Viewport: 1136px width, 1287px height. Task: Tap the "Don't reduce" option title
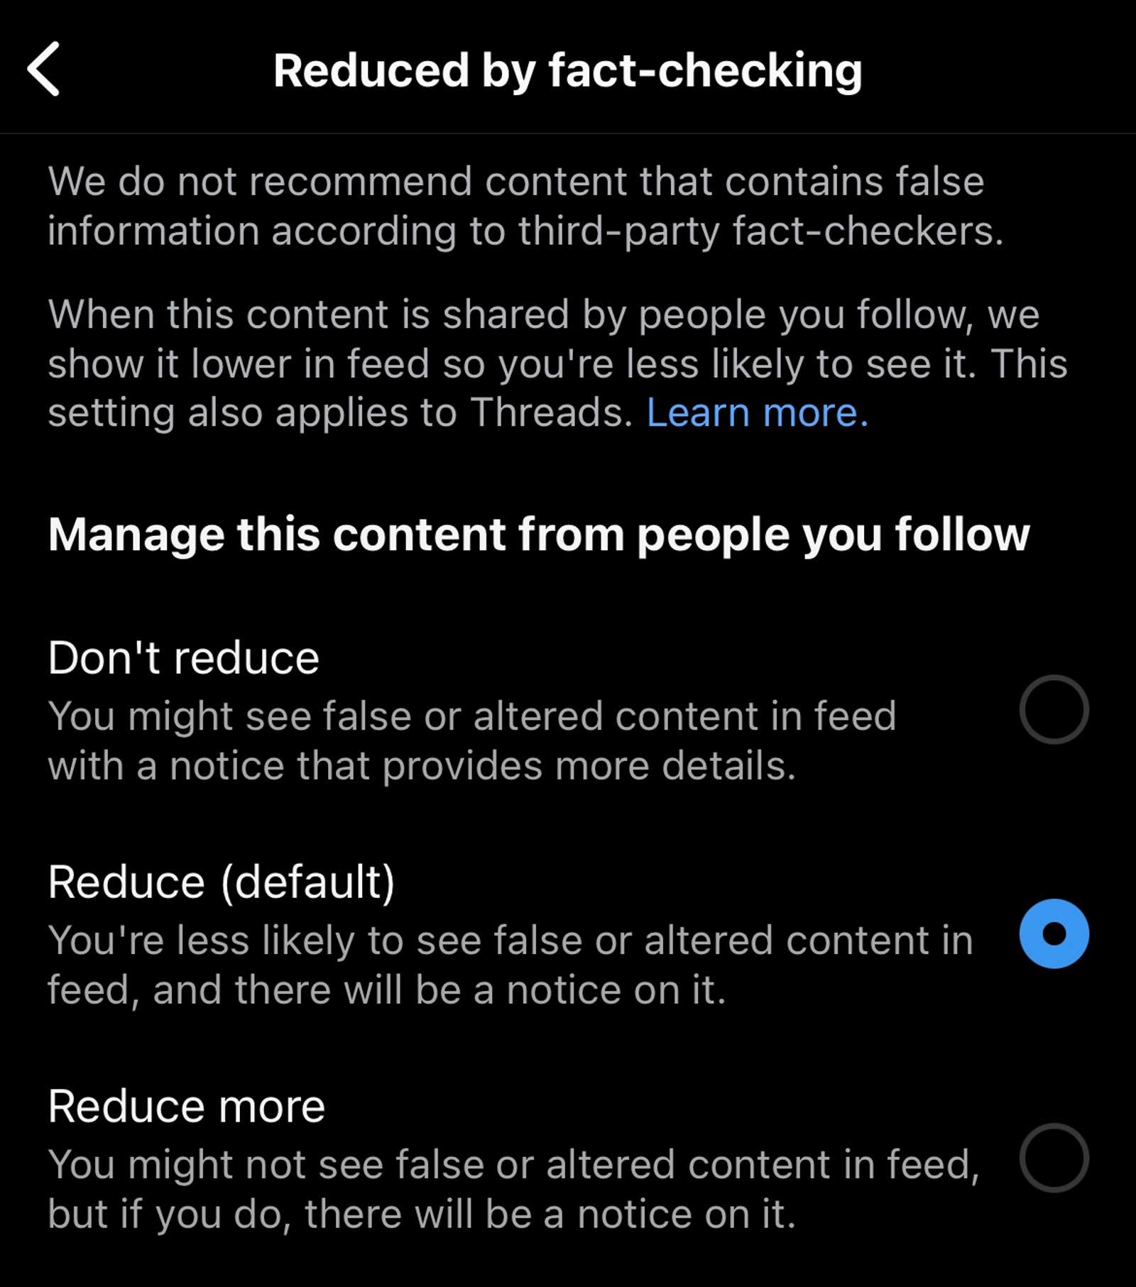click(184, 657)
